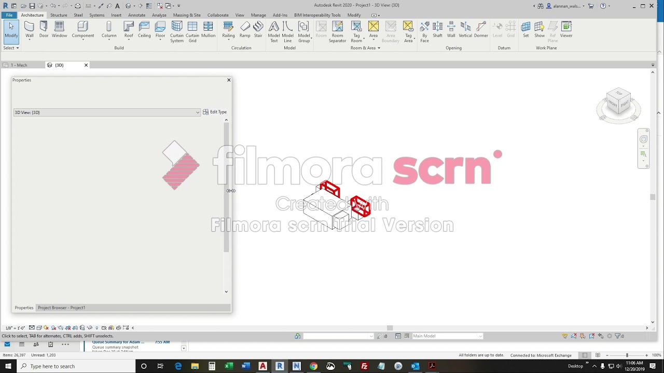Select the Wall tool
Viewport: 664px width, 373px height.
(x=30, y=30)
